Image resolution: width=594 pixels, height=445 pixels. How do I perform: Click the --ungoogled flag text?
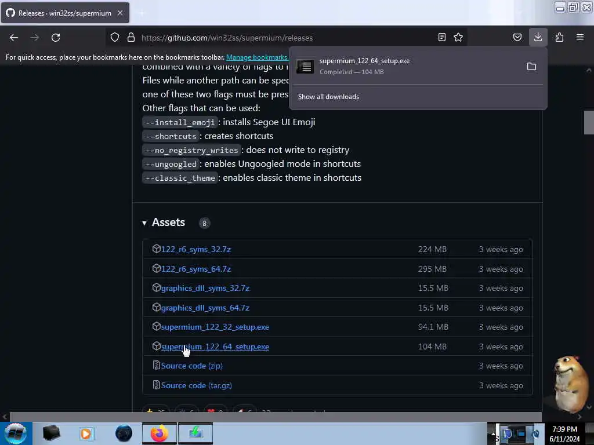tap(171, 164)
